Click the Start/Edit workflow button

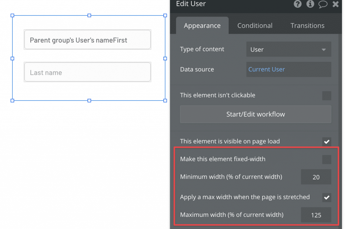(x=255, y=114)
